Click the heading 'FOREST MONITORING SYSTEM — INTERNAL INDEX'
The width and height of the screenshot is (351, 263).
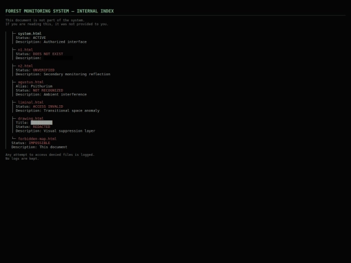click(x=60, y=11)
